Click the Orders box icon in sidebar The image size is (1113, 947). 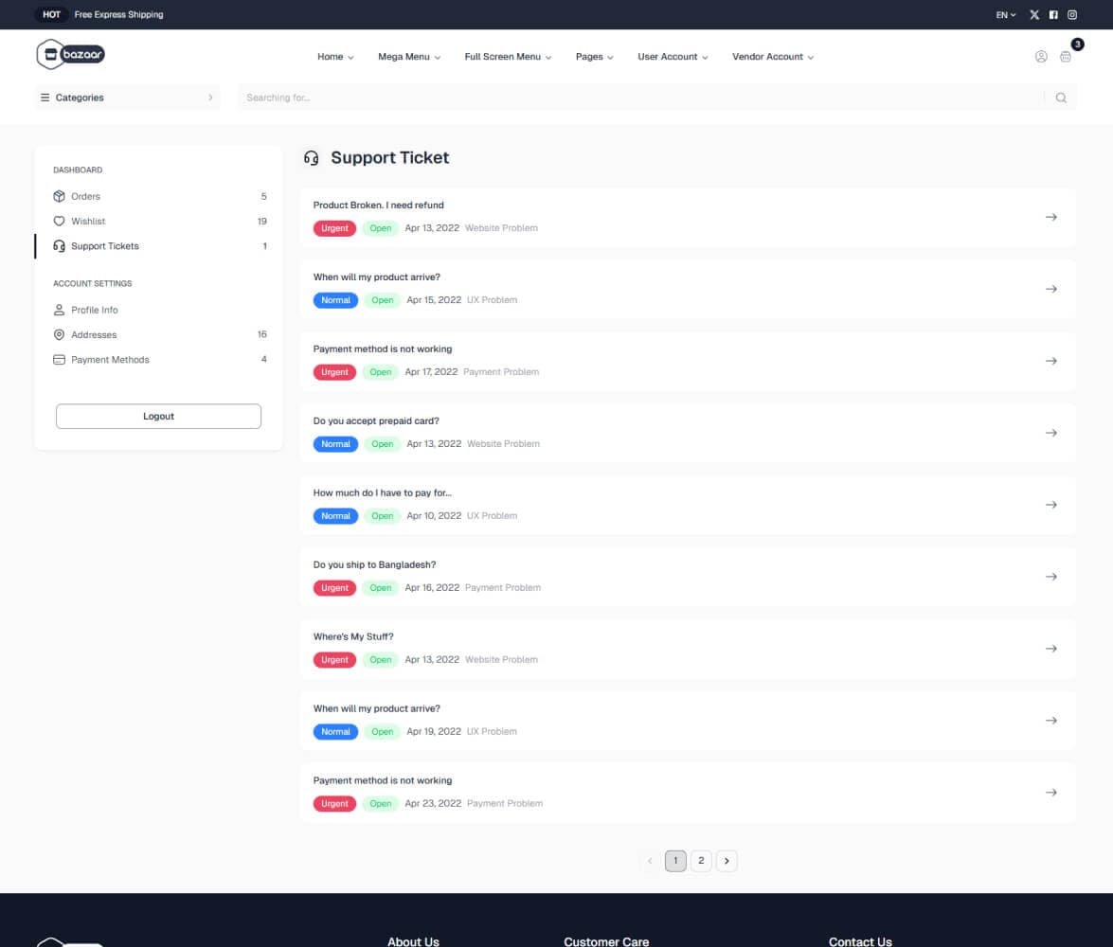(x=59, y=196)
